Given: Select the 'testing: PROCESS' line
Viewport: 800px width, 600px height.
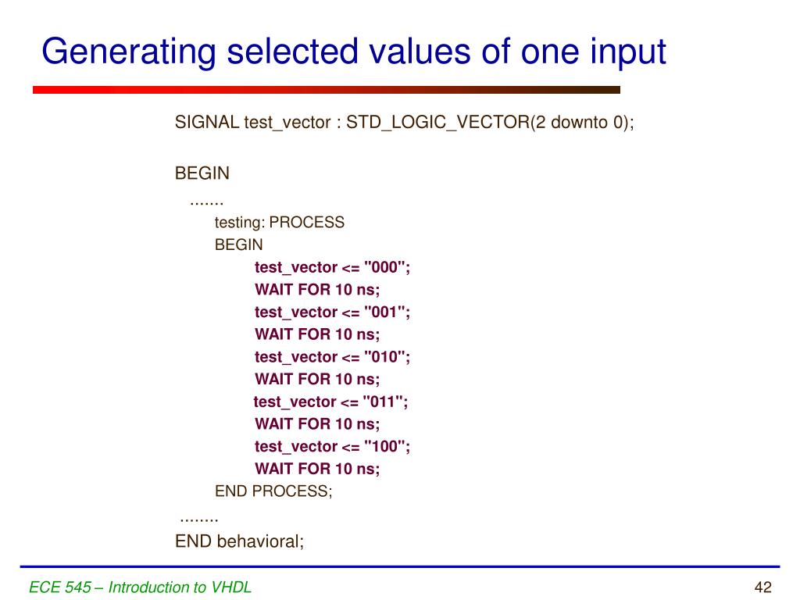Looking at the screenshot, I should click(279, 222).
